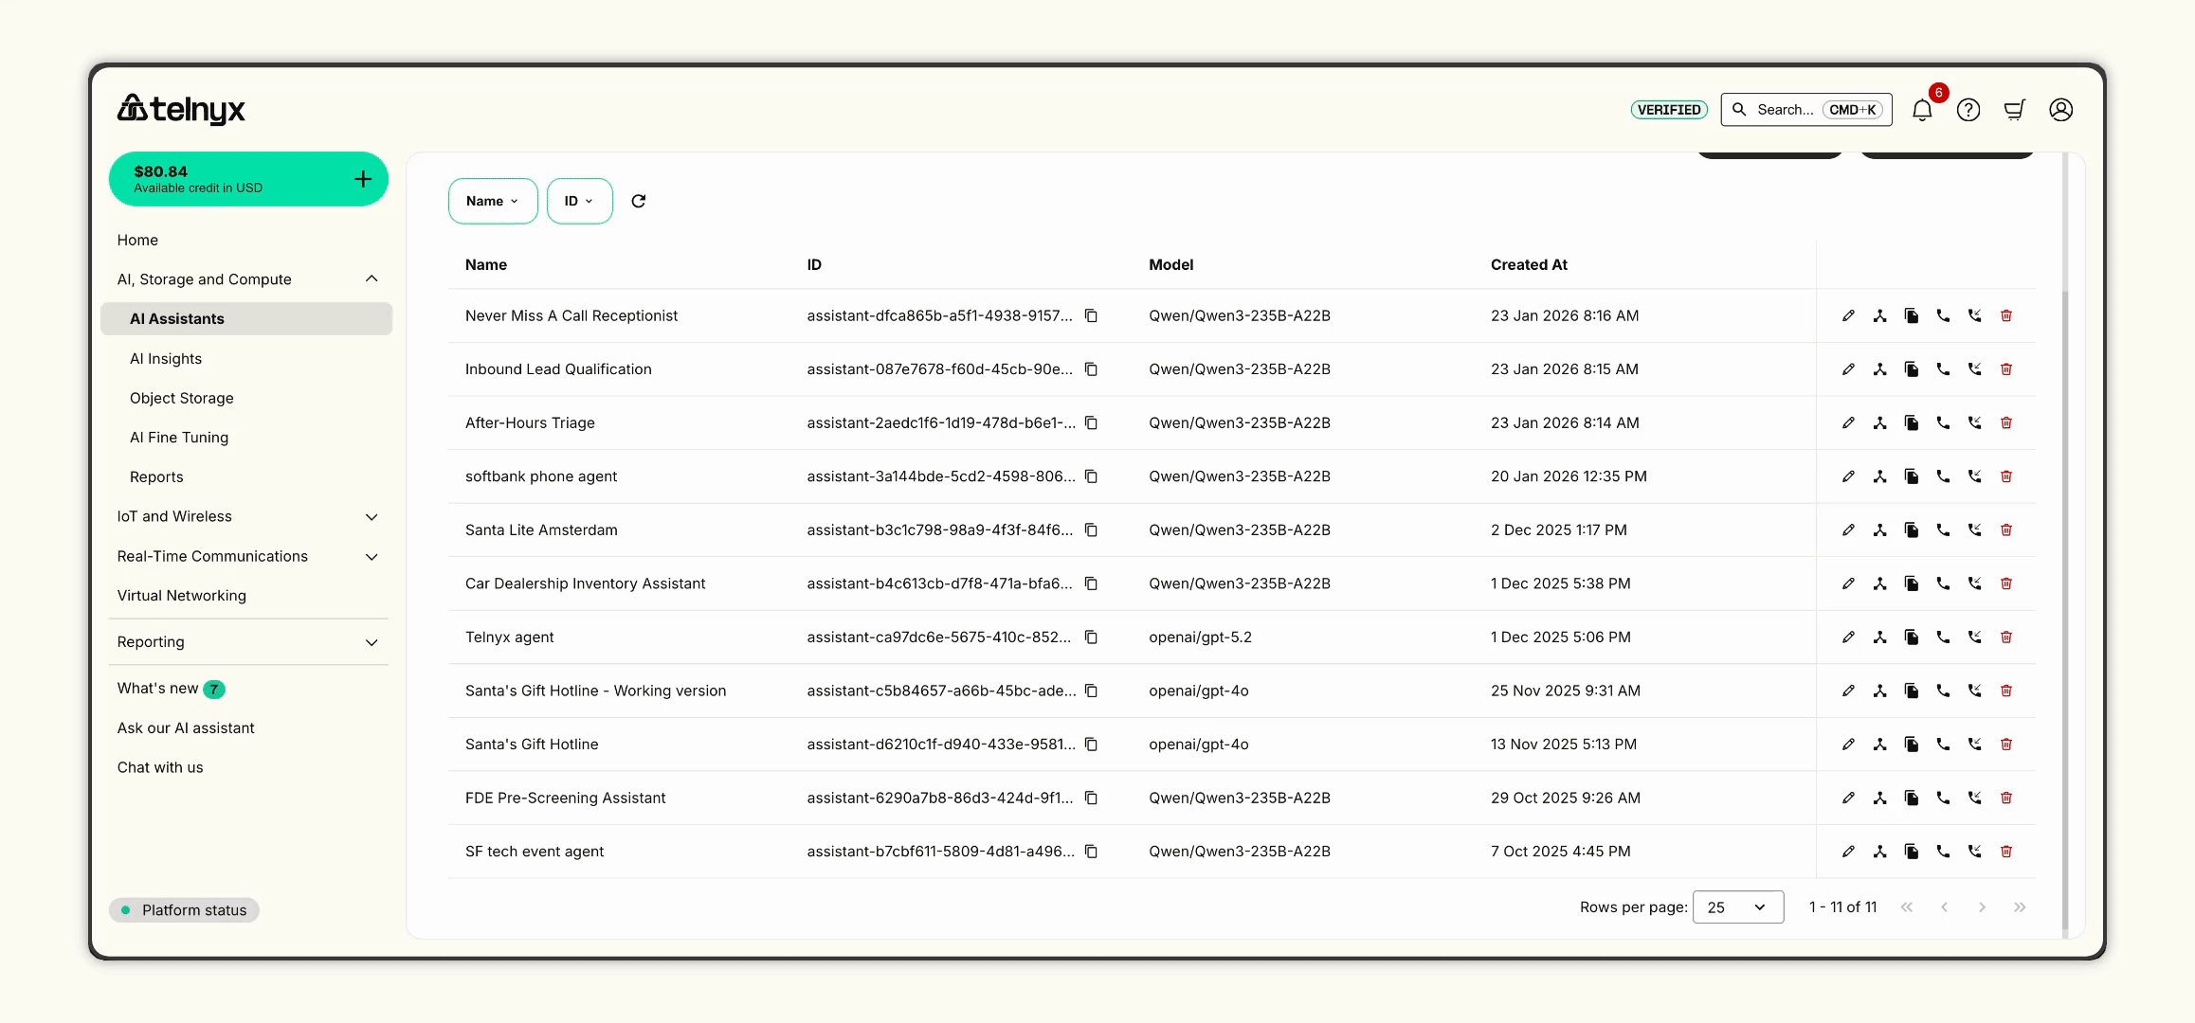
Task: Go to Object Storage in the sidebar
Action: pyautogui.click(x=181, y=398)
